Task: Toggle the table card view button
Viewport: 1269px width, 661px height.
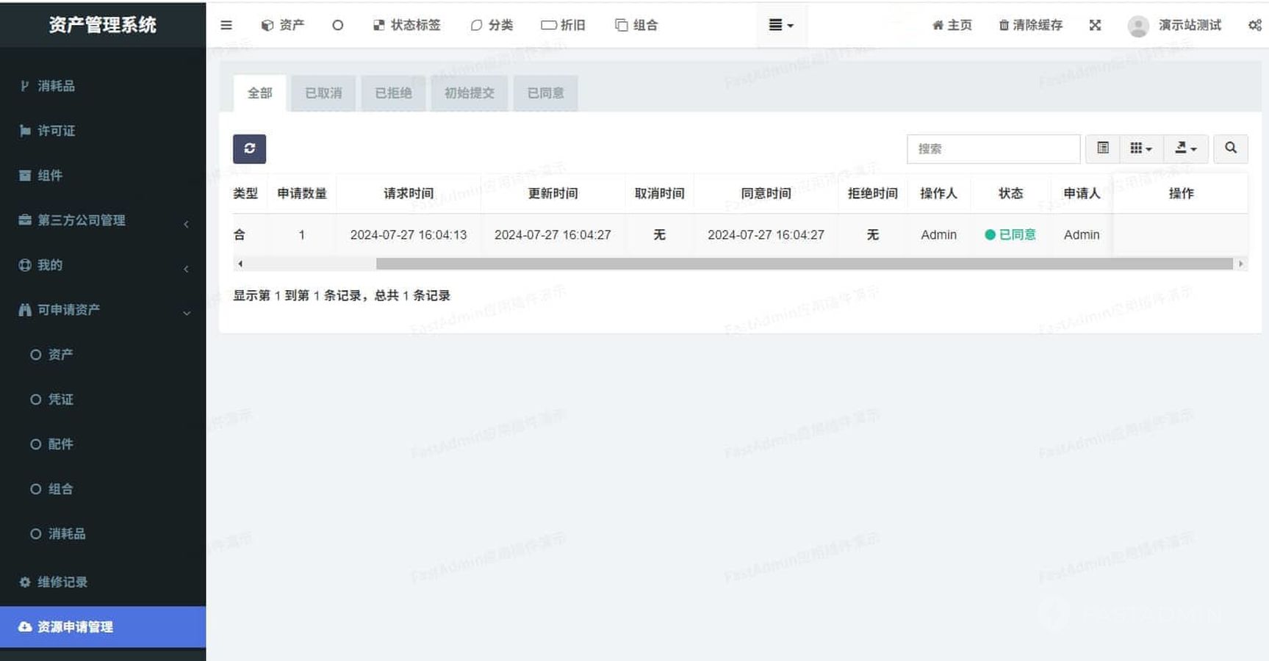Action: (1102, 148)
